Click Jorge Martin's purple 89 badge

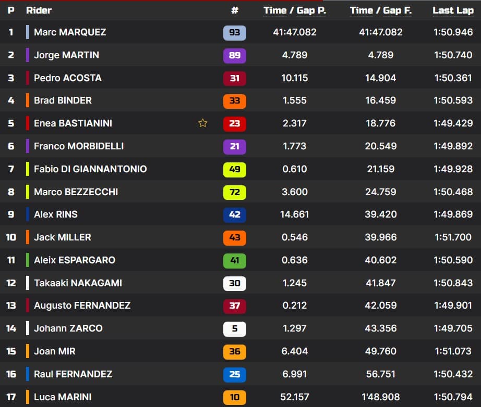click(x=234, y=55)
